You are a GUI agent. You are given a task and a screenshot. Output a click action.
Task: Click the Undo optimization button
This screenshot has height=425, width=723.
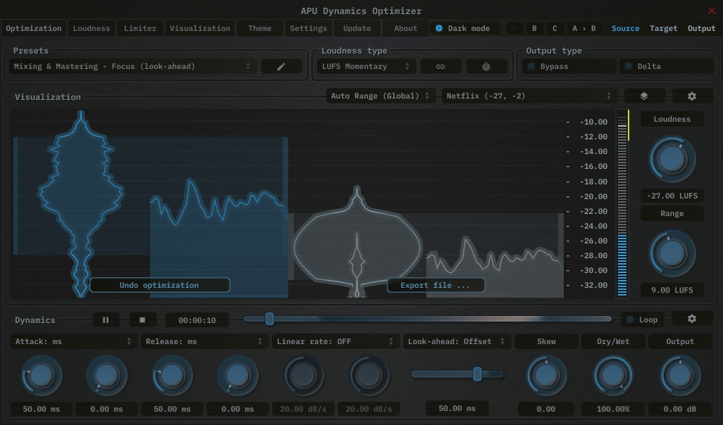pos(160,285)
